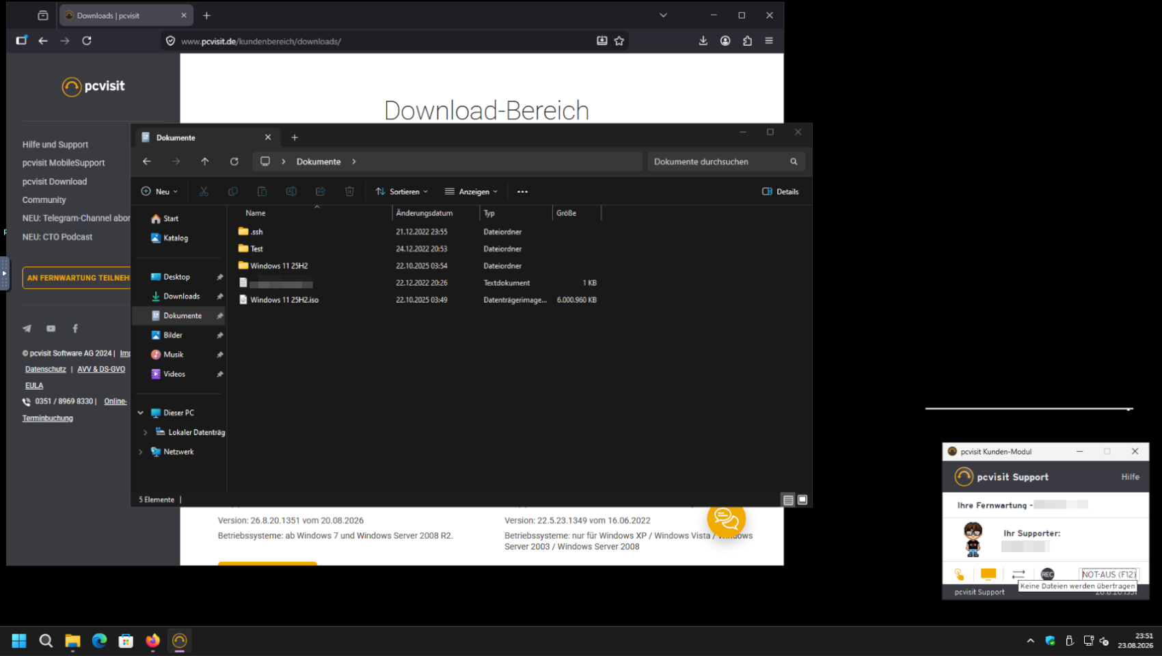Screen dimensions: 1162x656
Task: Go up one folder level in Explorer
Action: pos(205,161)
